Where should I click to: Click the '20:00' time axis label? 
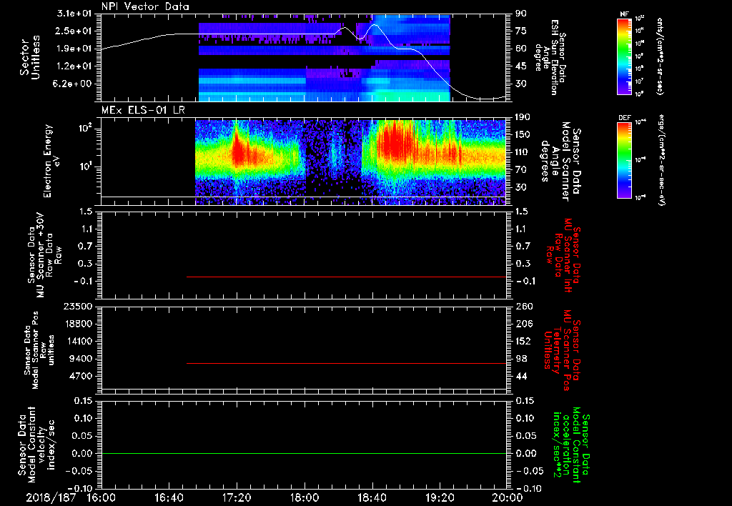pos(508,497)
